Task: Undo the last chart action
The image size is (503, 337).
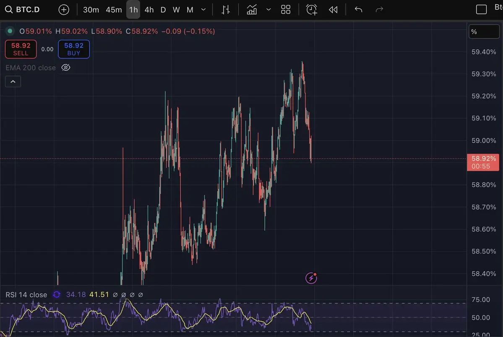Action: pyautogui.click(x=358, y=10)
